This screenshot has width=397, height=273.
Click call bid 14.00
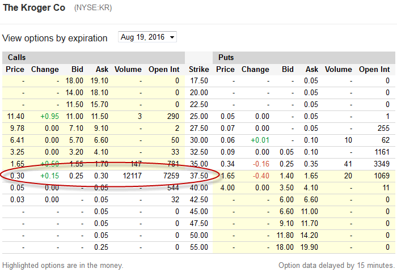point(74,92)
